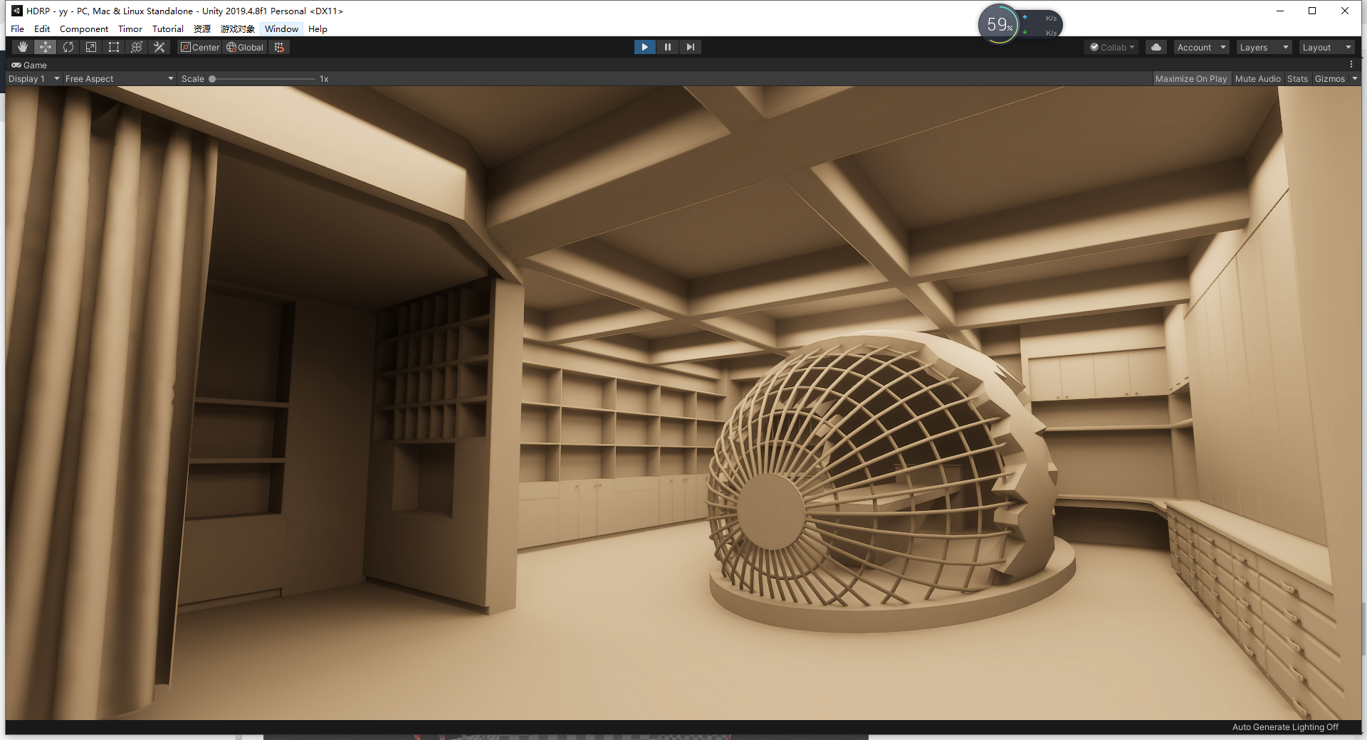Open the Layers dropdown

click(x=1264, y=47)
